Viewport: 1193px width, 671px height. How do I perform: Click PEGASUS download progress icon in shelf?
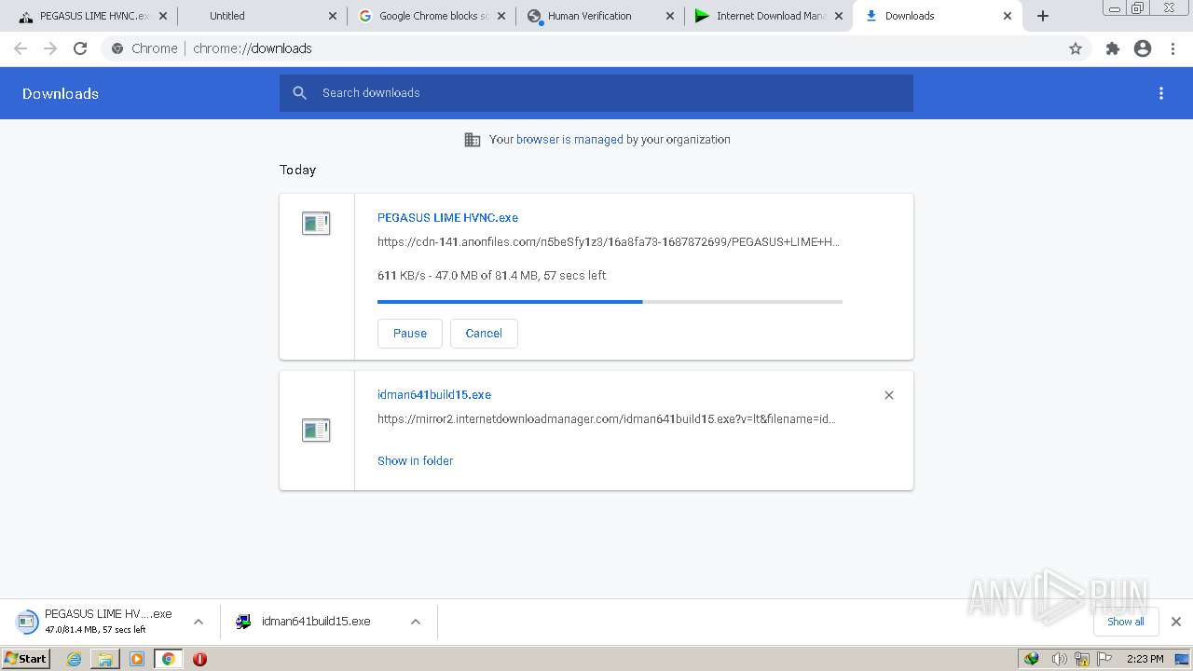[x=28, y=622]
